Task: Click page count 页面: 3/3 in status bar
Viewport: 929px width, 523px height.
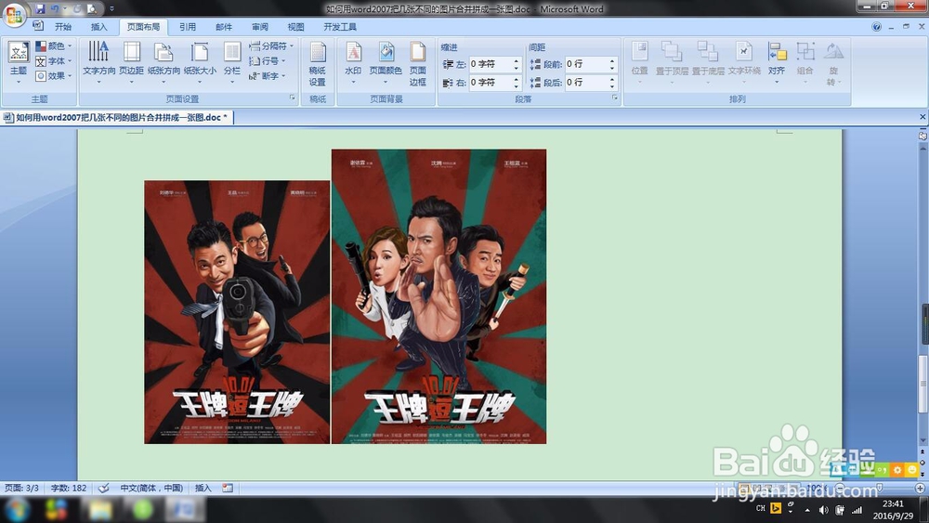Action: (22, 488)
